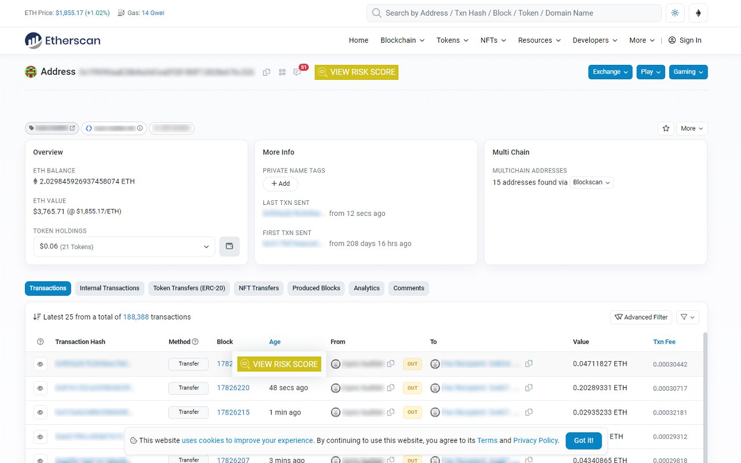Image resolution: width=741 pixels, height=463 pixels.
Task: Open the More menu in the navbar
Action: 642,41
